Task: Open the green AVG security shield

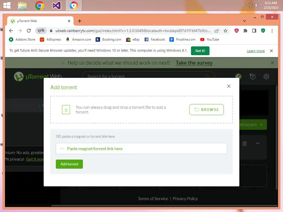Action: pyautogui.click(x=263, y=31)
